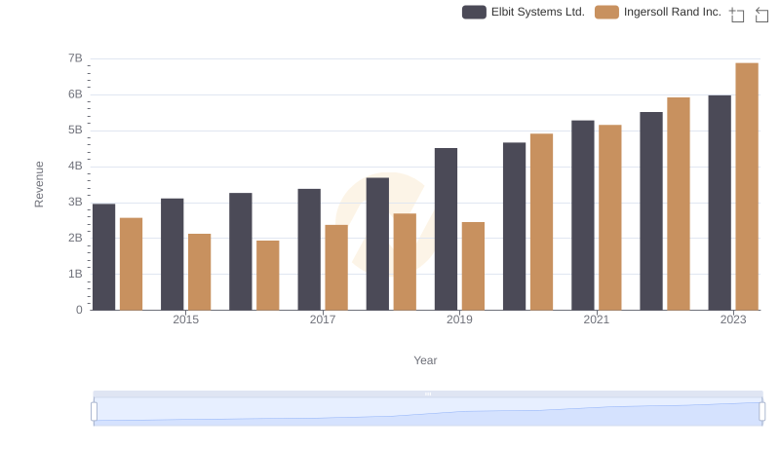Click the 7B y-axis label

click(75, 58)
